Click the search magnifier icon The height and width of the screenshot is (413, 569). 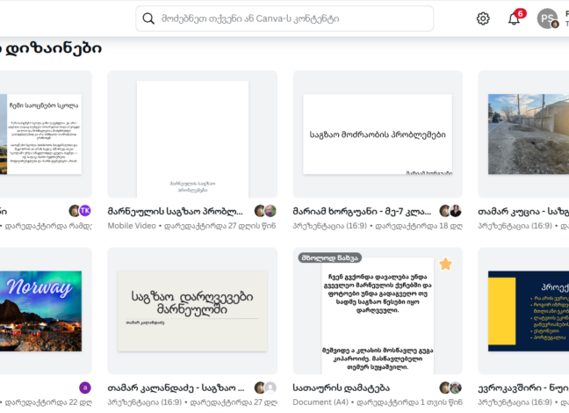[x=148, y=18]
